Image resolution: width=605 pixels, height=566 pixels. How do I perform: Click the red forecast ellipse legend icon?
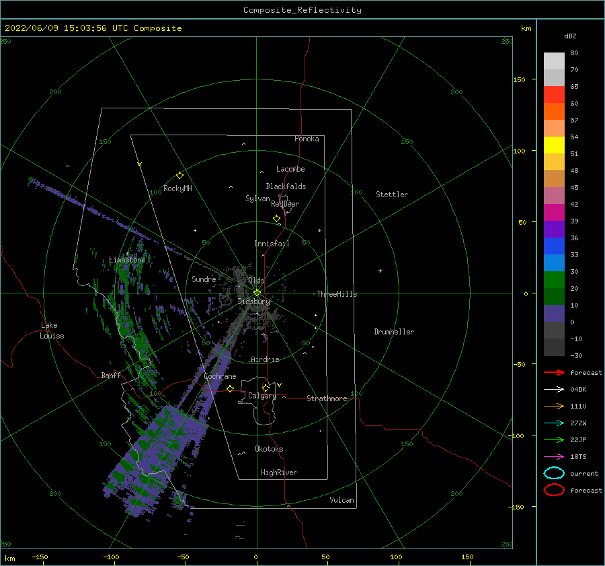(x=554, y=490)
